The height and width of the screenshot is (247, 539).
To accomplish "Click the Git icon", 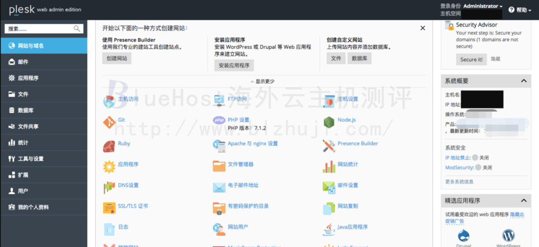I will (109, 122).
